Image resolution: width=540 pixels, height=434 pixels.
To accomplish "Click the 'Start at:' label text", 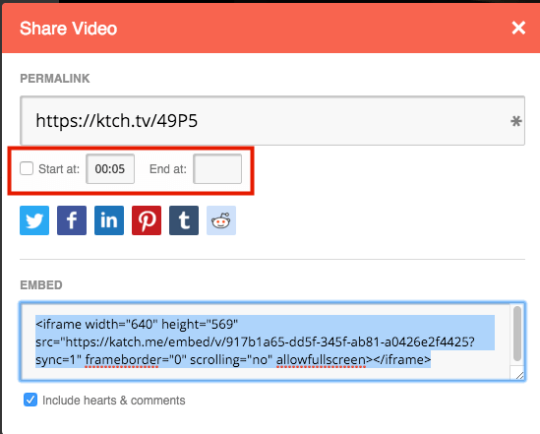I will point(59,169).
